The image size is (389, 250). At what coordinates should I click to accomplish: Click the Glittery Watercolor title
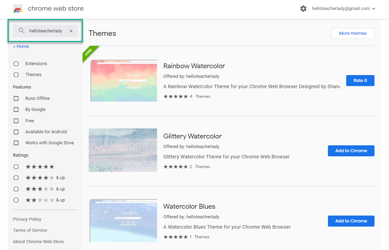pyautogui.click(x=192, y=136)
